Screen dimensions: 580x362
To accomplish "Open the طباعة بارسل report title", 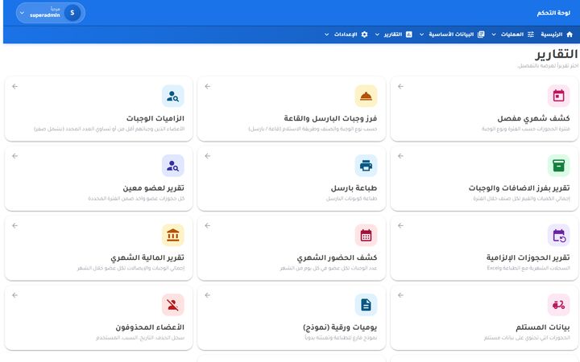I will (x=354, y=188).
